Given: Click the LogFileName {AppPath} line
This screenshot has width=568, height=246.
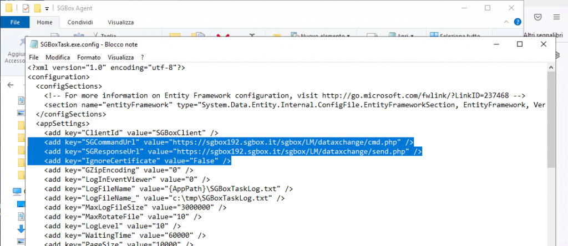Looking at the screenshot, I should point(169,189).
